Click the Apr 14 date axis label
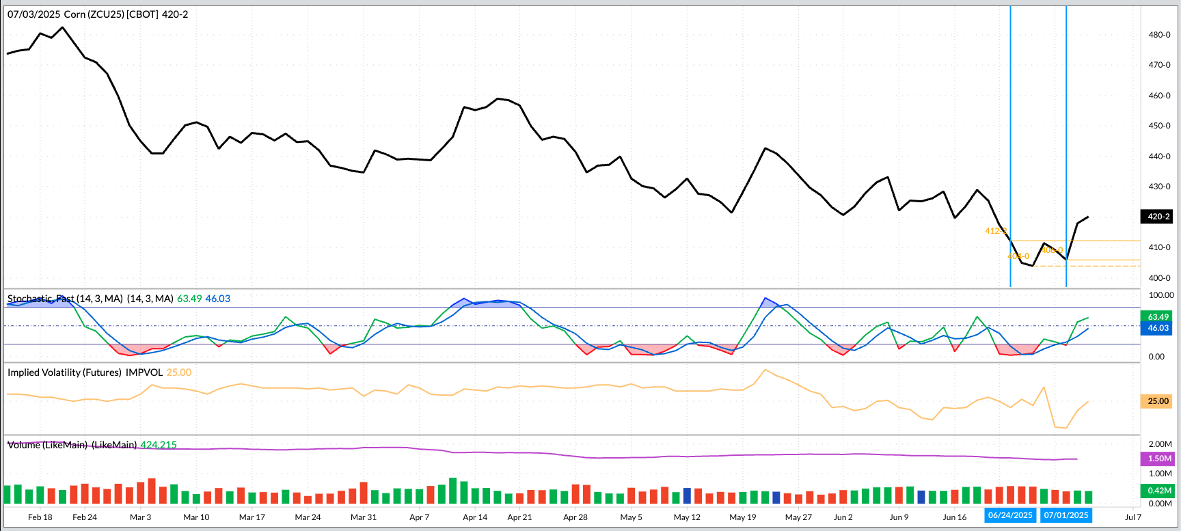The width and height of the screenshot is (1181, 531). click(x=475, y=517)
